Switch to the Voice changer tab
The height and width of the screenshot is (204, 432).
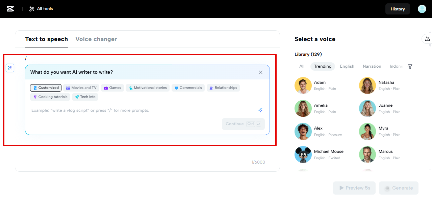point(96,39)
